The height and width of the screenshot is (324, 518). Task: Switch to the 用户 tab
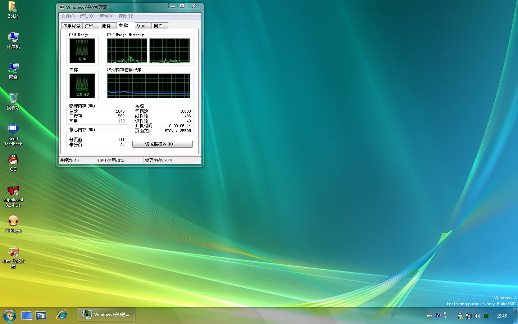160,26
